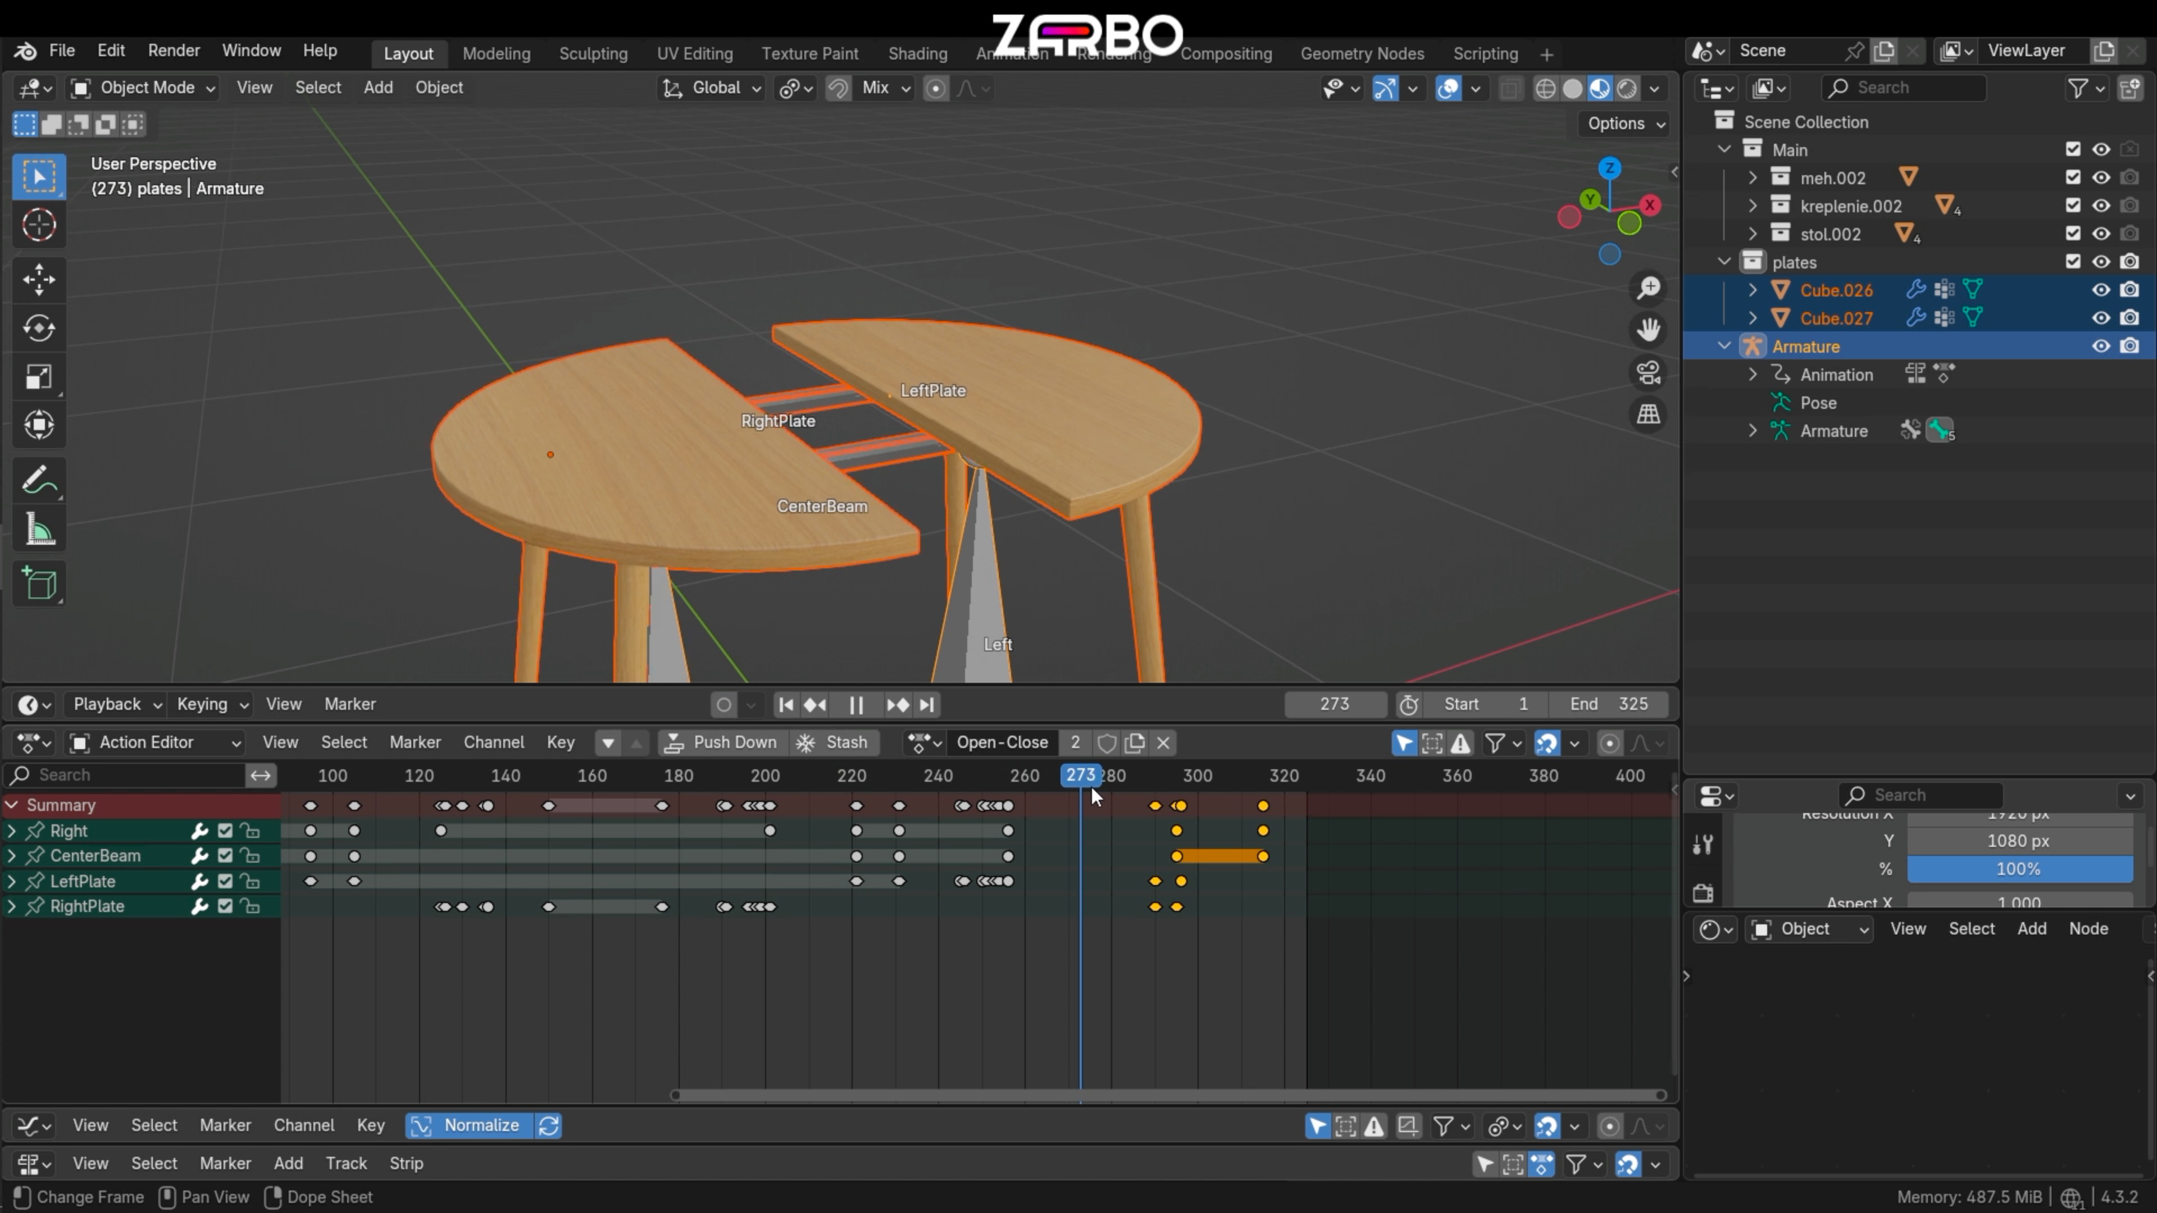The width and height of the screenshot is (2157, 1213).
Task: Open the Object Mode dropdown
Action: pyautogui.click(x=143, y=88)
